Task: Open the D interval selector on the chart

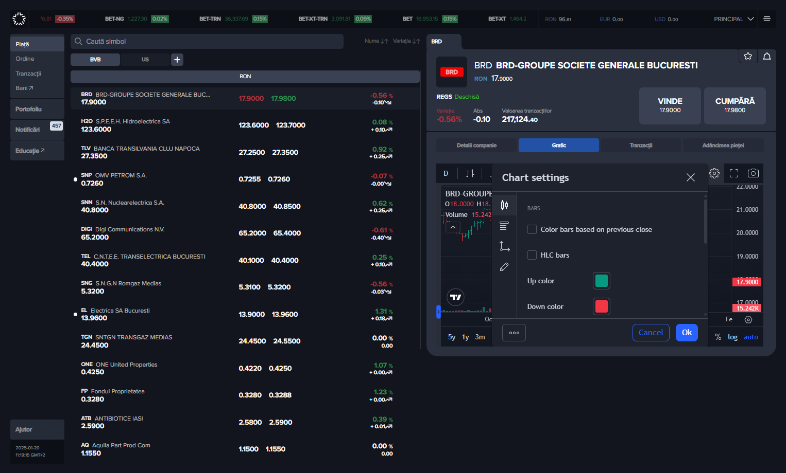Action: [446, 173]
